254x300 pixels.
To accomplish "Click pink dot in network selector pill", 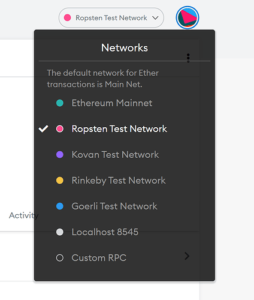I will coord(67,17).
